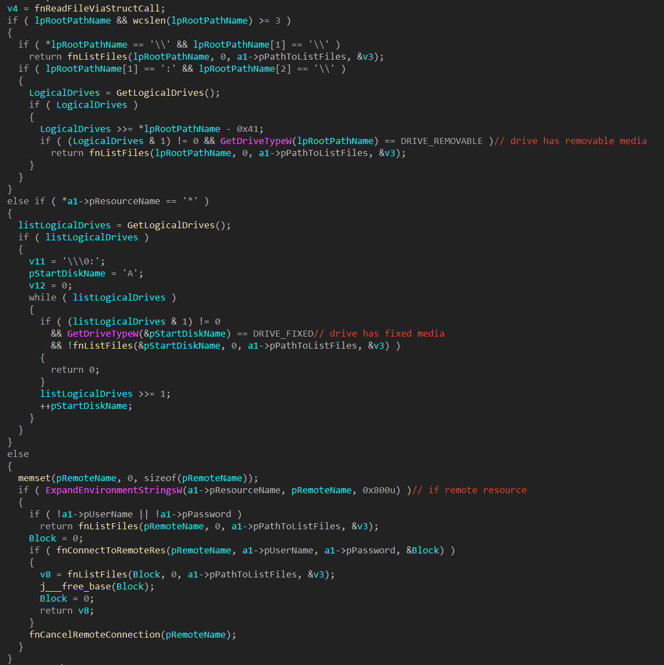Select the ':' character literal

click(168, 68)
